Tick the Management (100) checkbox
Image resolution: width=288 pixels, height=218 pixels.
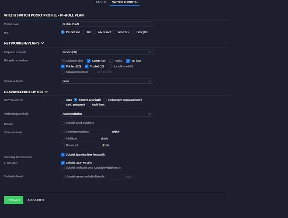click(x=63, y=72)
